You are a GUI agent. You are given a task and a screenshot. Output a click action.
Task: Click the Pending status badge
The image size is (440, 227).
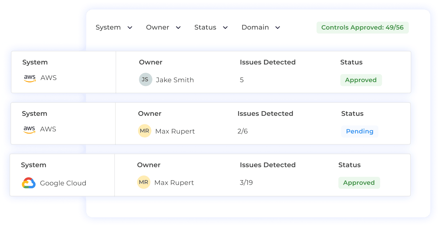click(360, 131)
